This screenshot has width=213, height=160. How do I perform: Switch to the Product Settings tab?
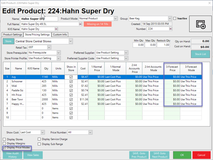[x=13, y=35]
